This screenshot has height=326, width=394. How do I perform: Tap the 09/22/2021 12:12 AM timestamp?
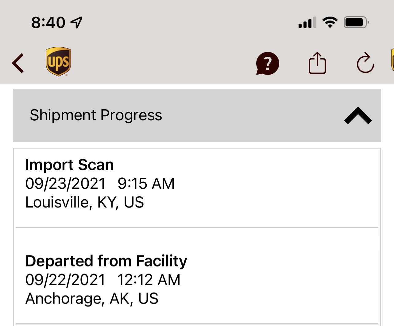point(103,280)
